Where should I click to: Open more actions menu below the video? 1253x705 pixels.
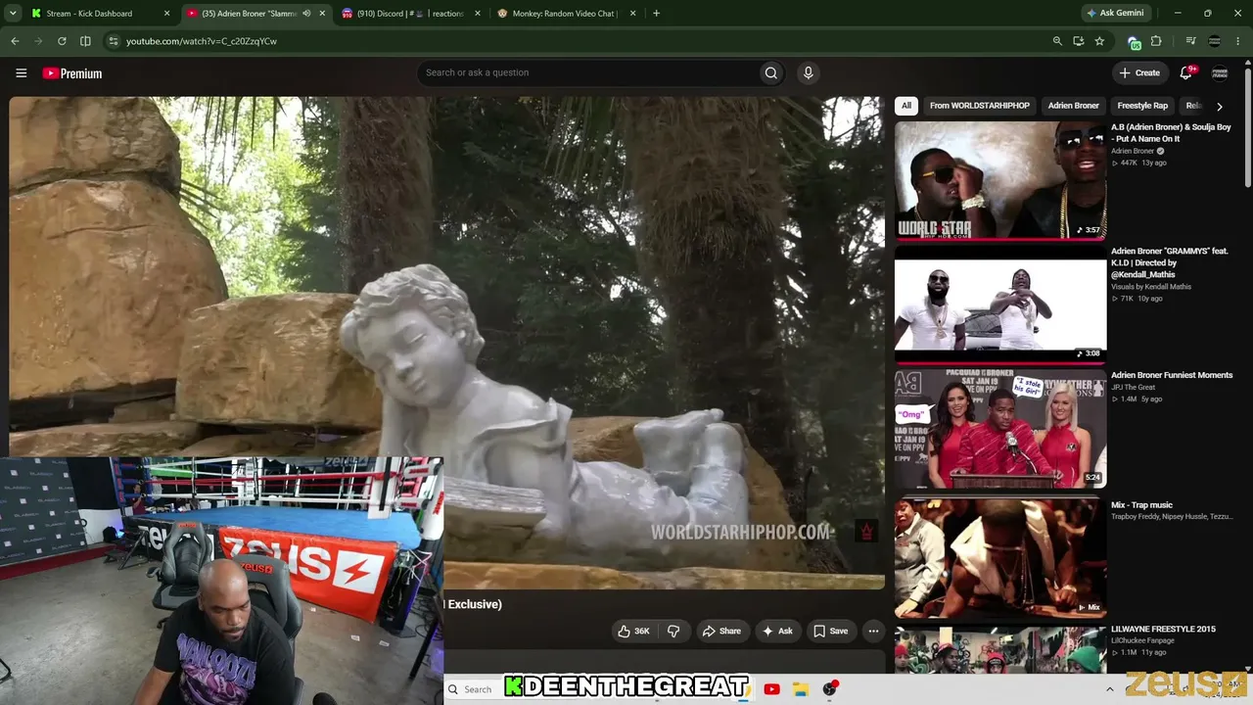pyautogui.click(x=873, y=632)
